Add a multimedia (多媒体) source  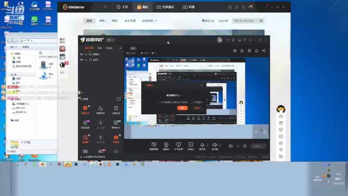(191, 146)
